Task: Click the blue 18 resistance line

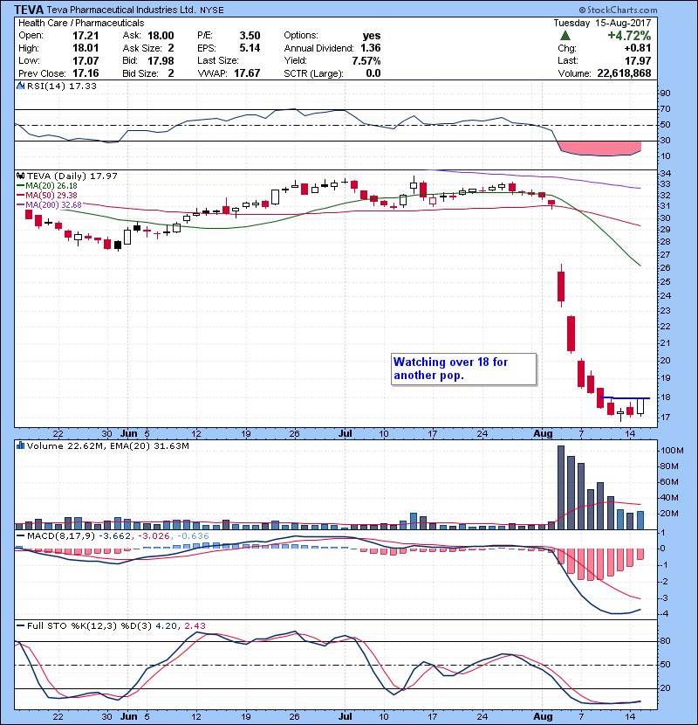Action: pos(625,397)
